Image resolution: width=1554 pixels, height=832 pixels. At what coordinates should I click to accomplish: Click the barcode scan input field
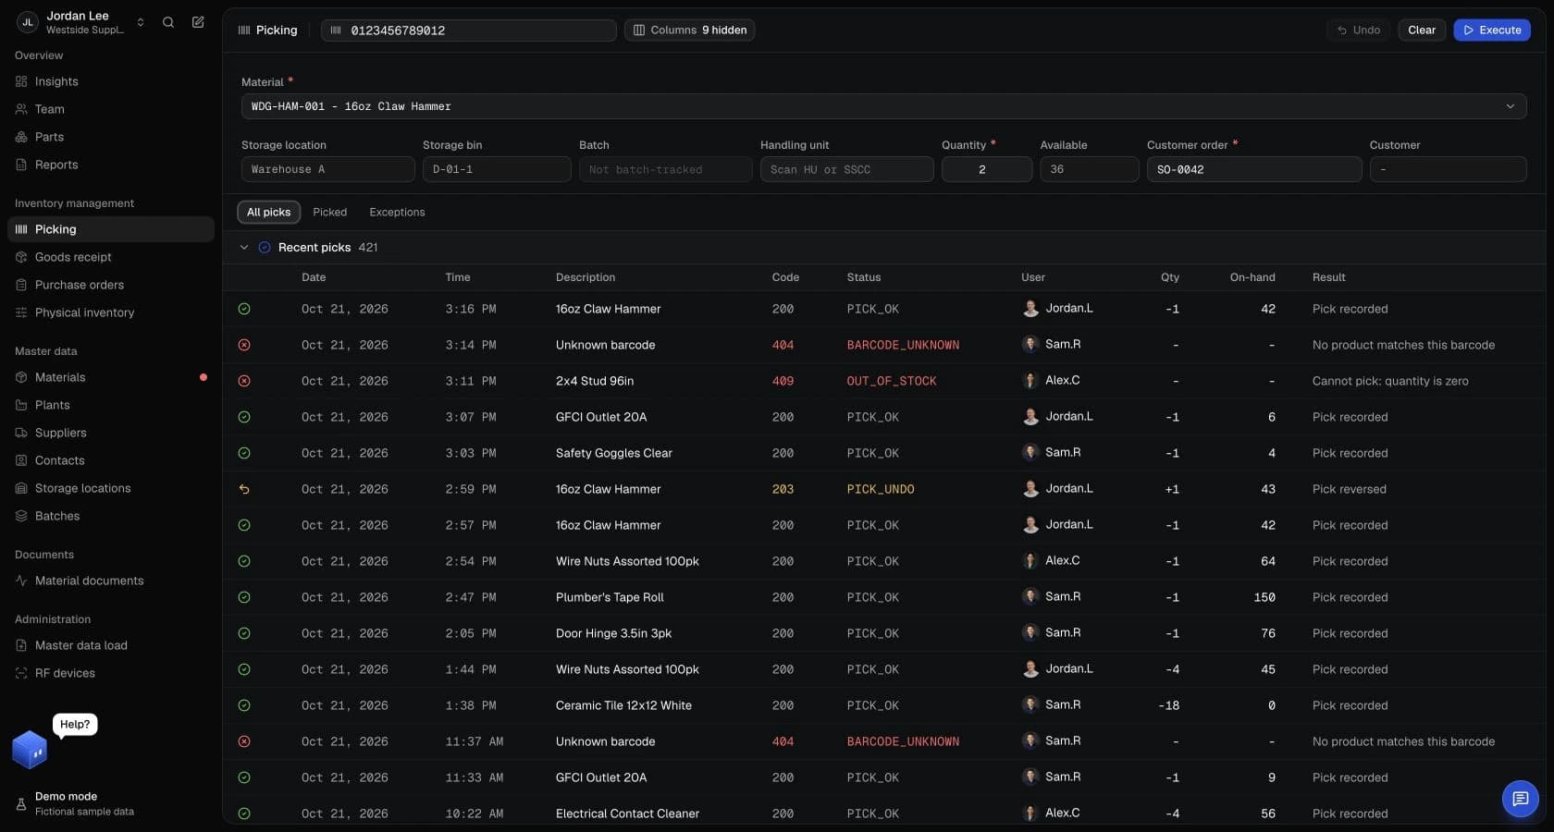point(469,31)
